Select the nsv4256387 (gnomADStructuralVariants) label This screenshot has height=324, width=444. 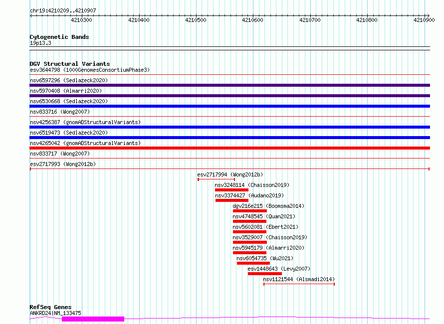(85, 122)
